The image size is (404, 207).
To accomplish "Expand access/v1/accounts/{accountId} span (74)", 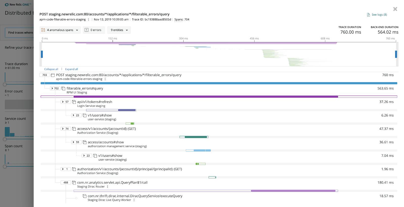I will [x=66, y=129].
